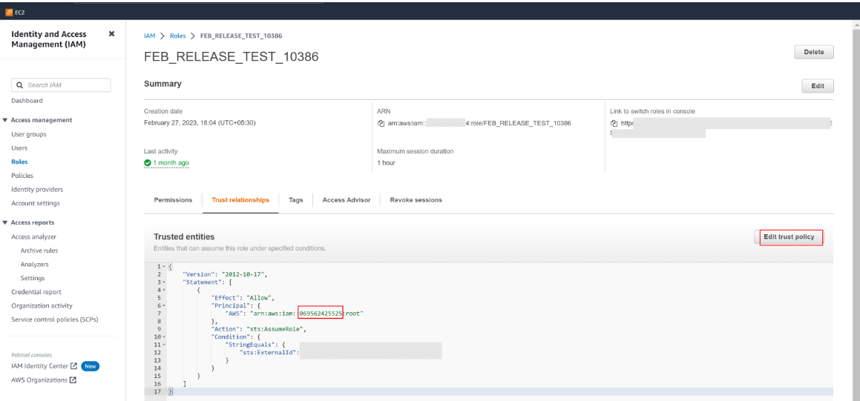Collapse the Access management section
860x401 pixels.
click(x=5, y=120)
